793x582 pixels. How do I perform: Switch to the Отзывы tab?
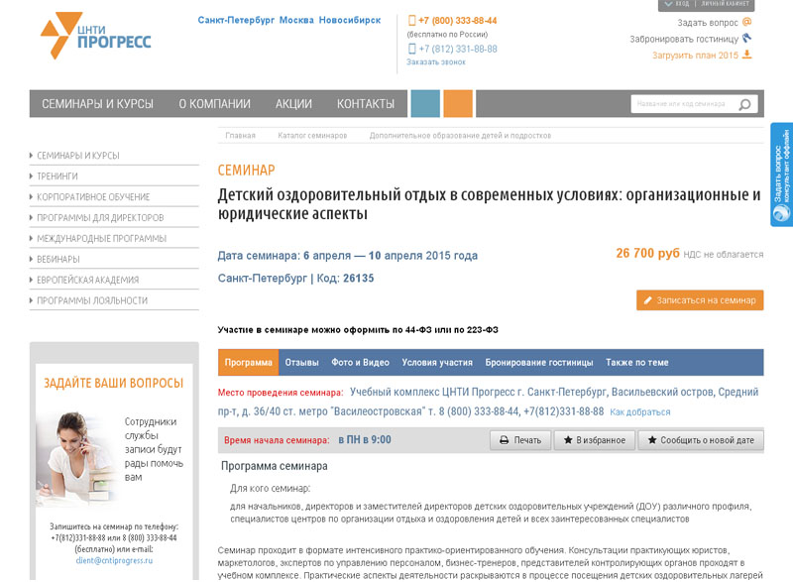pos(302,362)
